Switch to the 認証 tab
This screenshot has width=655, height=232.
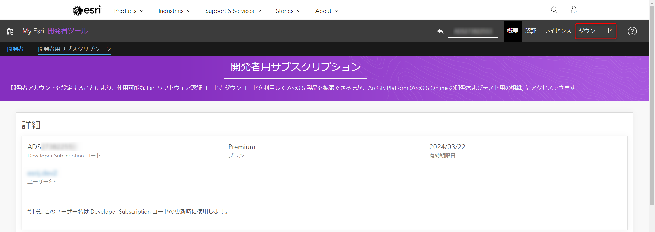[531, 31]
